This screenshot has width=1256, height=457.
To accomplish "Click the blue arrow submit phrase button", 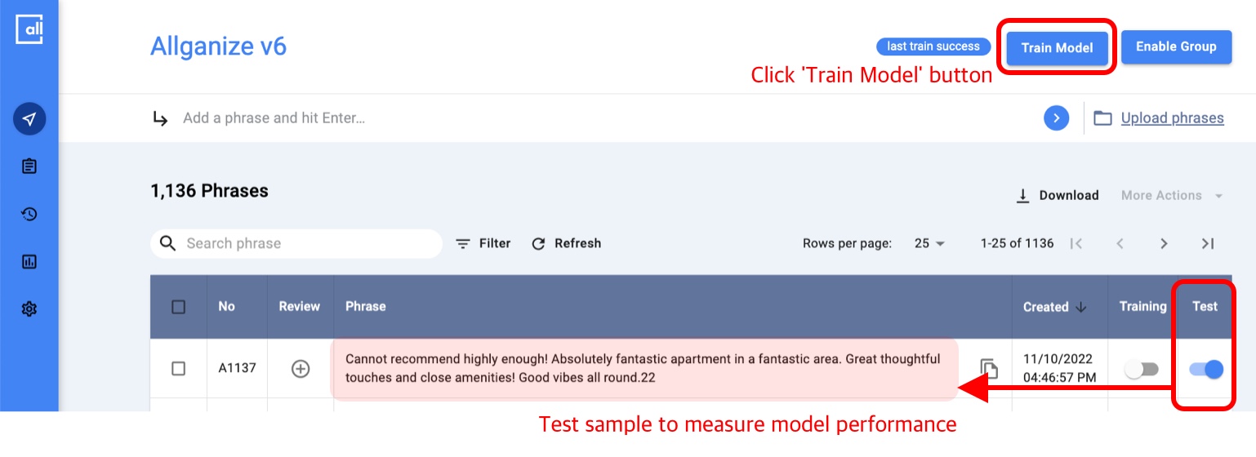I will 1056,118.
